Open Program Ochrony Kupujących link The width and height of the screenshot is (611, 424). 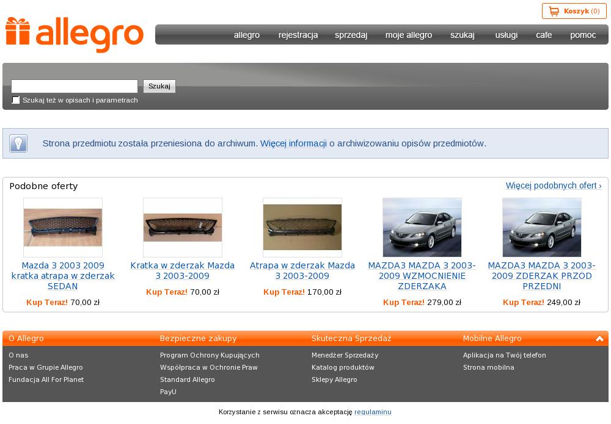210,355
